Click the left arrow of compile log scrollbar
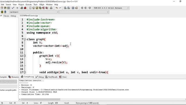This screenshot has width=186, height=105. point(20,99)
